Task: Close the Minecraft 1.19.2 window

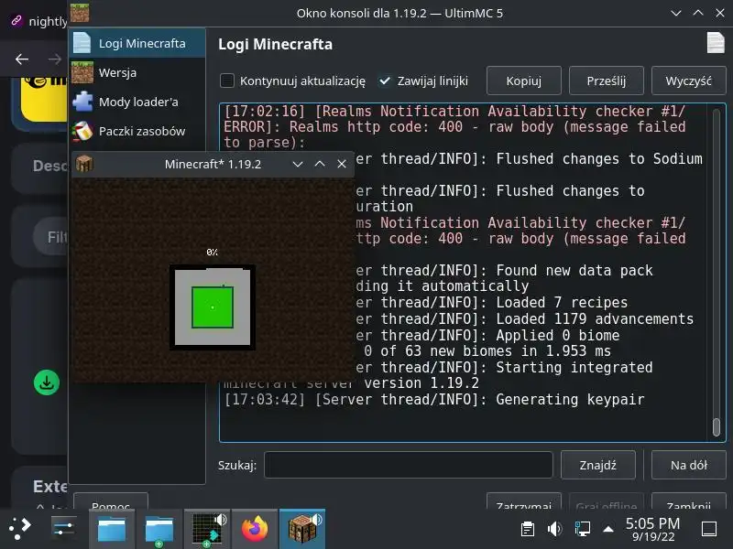Action: (342, 164)
